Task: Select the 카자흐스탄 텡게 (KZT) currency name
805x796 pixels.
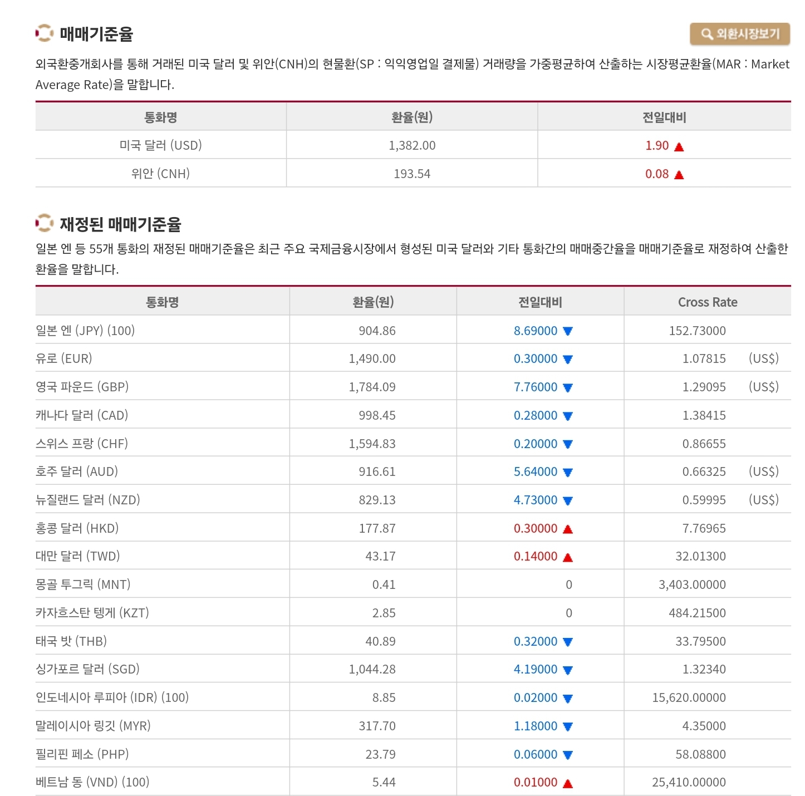Action: coord(92,613)
